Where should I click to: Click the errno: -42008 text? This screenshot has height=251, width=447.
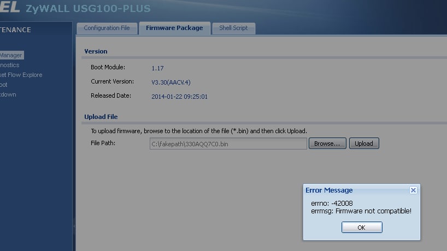pyautogui.click(x=332, y=204)
